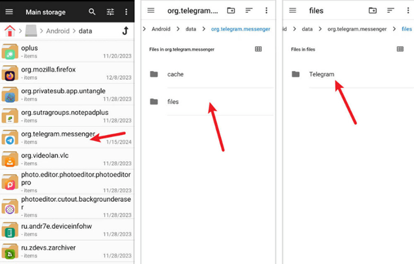Viewport: 414px width, 264px height.
Task: Open the ru.andr7e.deviceinfohw folder
Action: pos(67,230)
